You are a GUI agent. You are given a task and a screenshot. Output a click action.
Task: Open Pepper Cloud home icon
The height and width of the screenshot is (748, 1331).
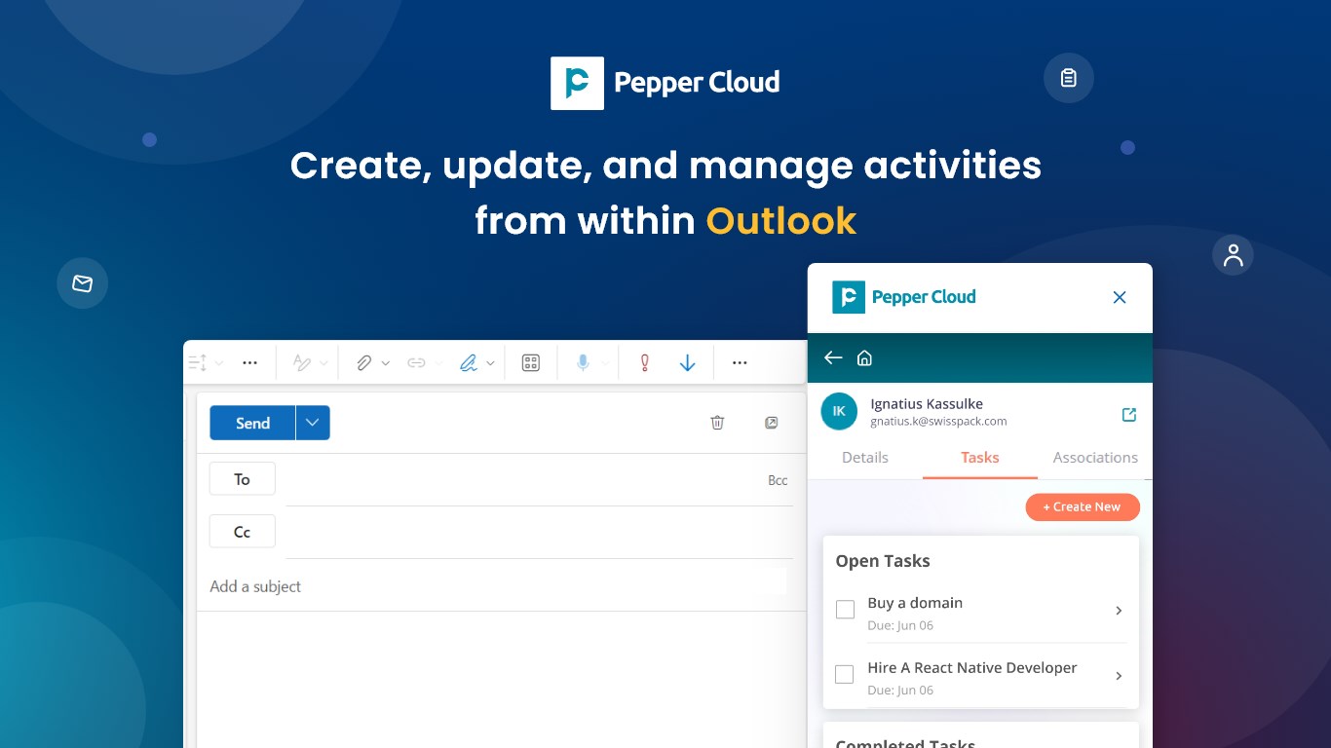(864, 358)
